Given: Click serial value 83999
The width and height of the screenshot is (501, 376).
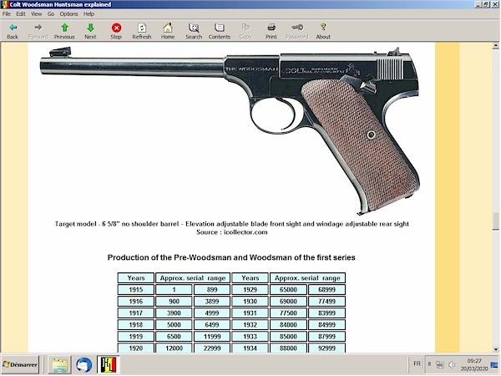Looking at the screenshot, I should 326,313.
